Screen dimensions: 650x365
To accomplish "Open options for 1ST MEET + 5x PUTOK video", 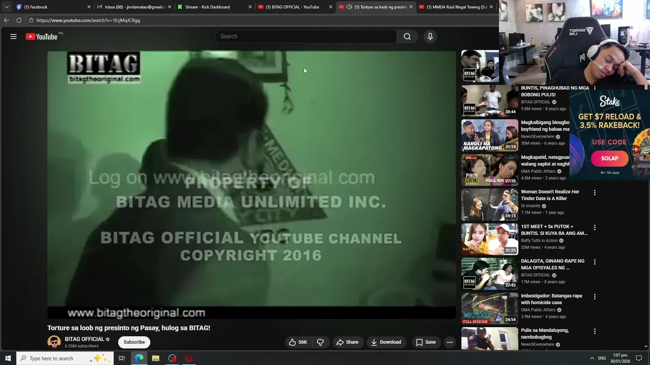I will coord(595,228).
